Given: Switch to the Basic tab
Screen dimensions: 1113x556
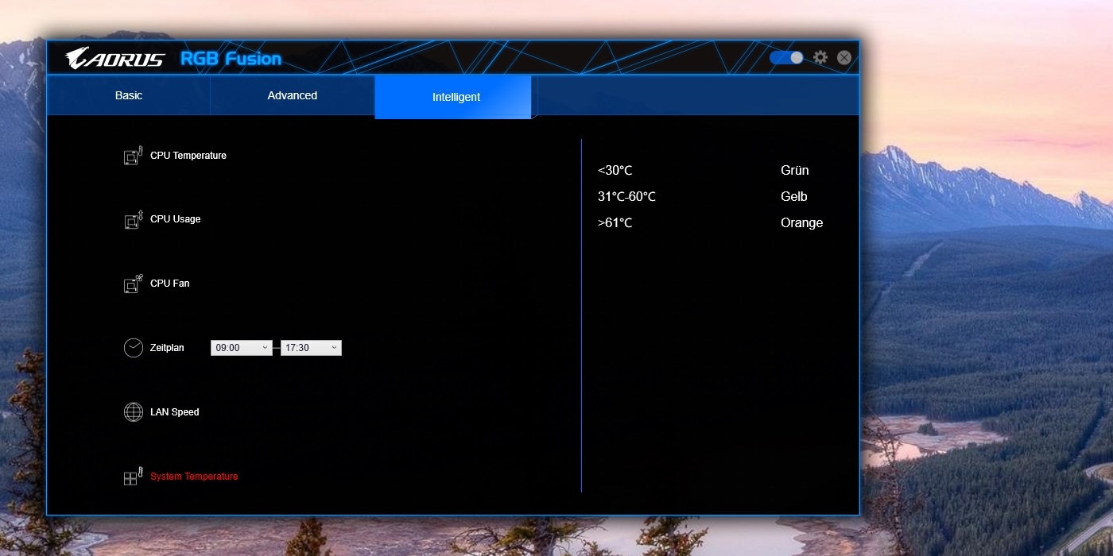Looking at the screenshot, I should point(129,95).
